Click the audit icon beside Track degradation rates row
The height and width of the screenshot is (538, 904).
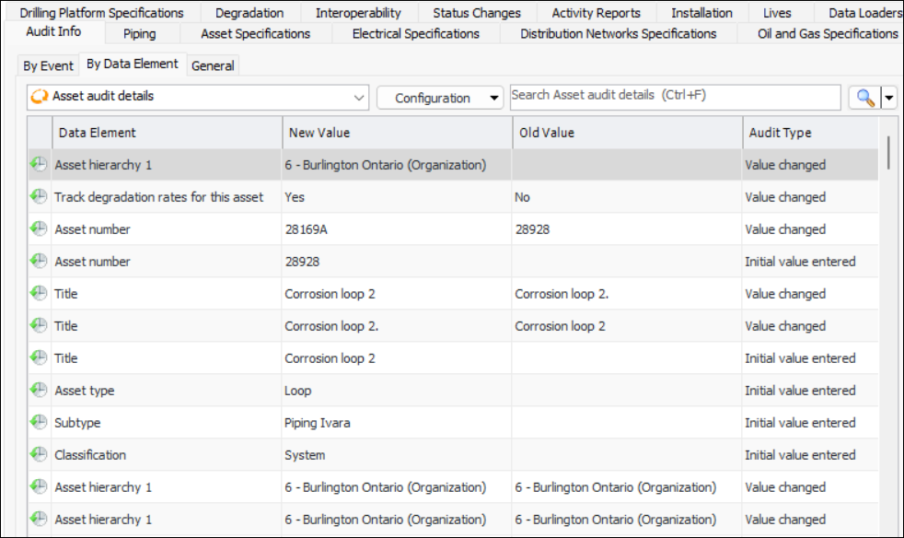tap(39, 196)
